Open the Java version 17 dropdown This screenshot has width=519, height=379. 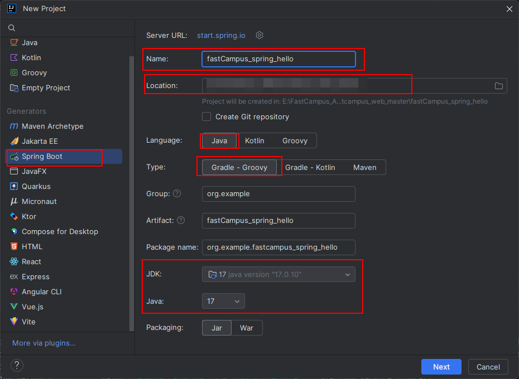click(x=223, y=302)
